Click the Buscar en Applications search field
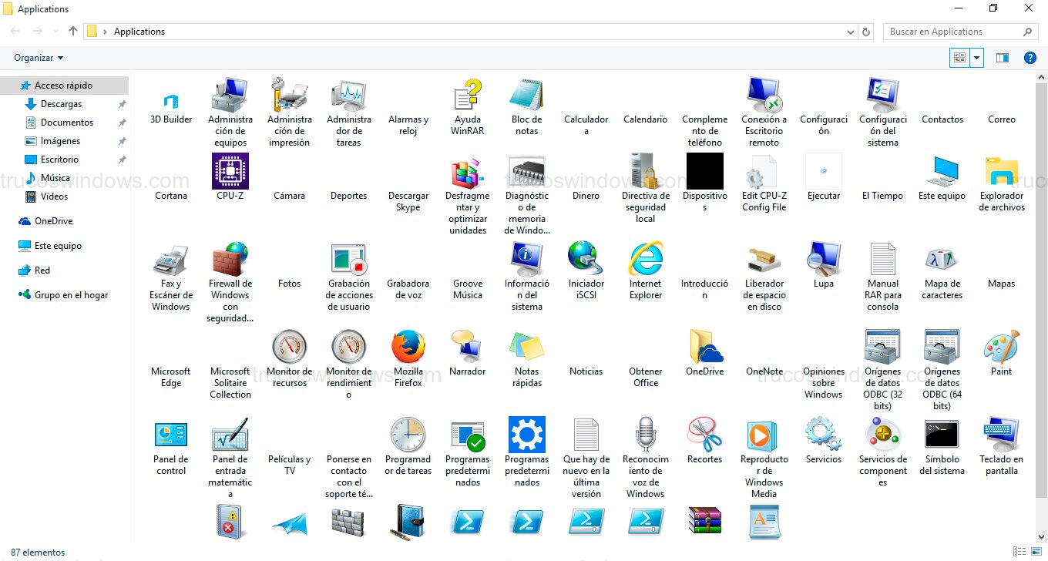Image resolution: width=1048 pixels, height=561 pixels. (x=952, y=32)
